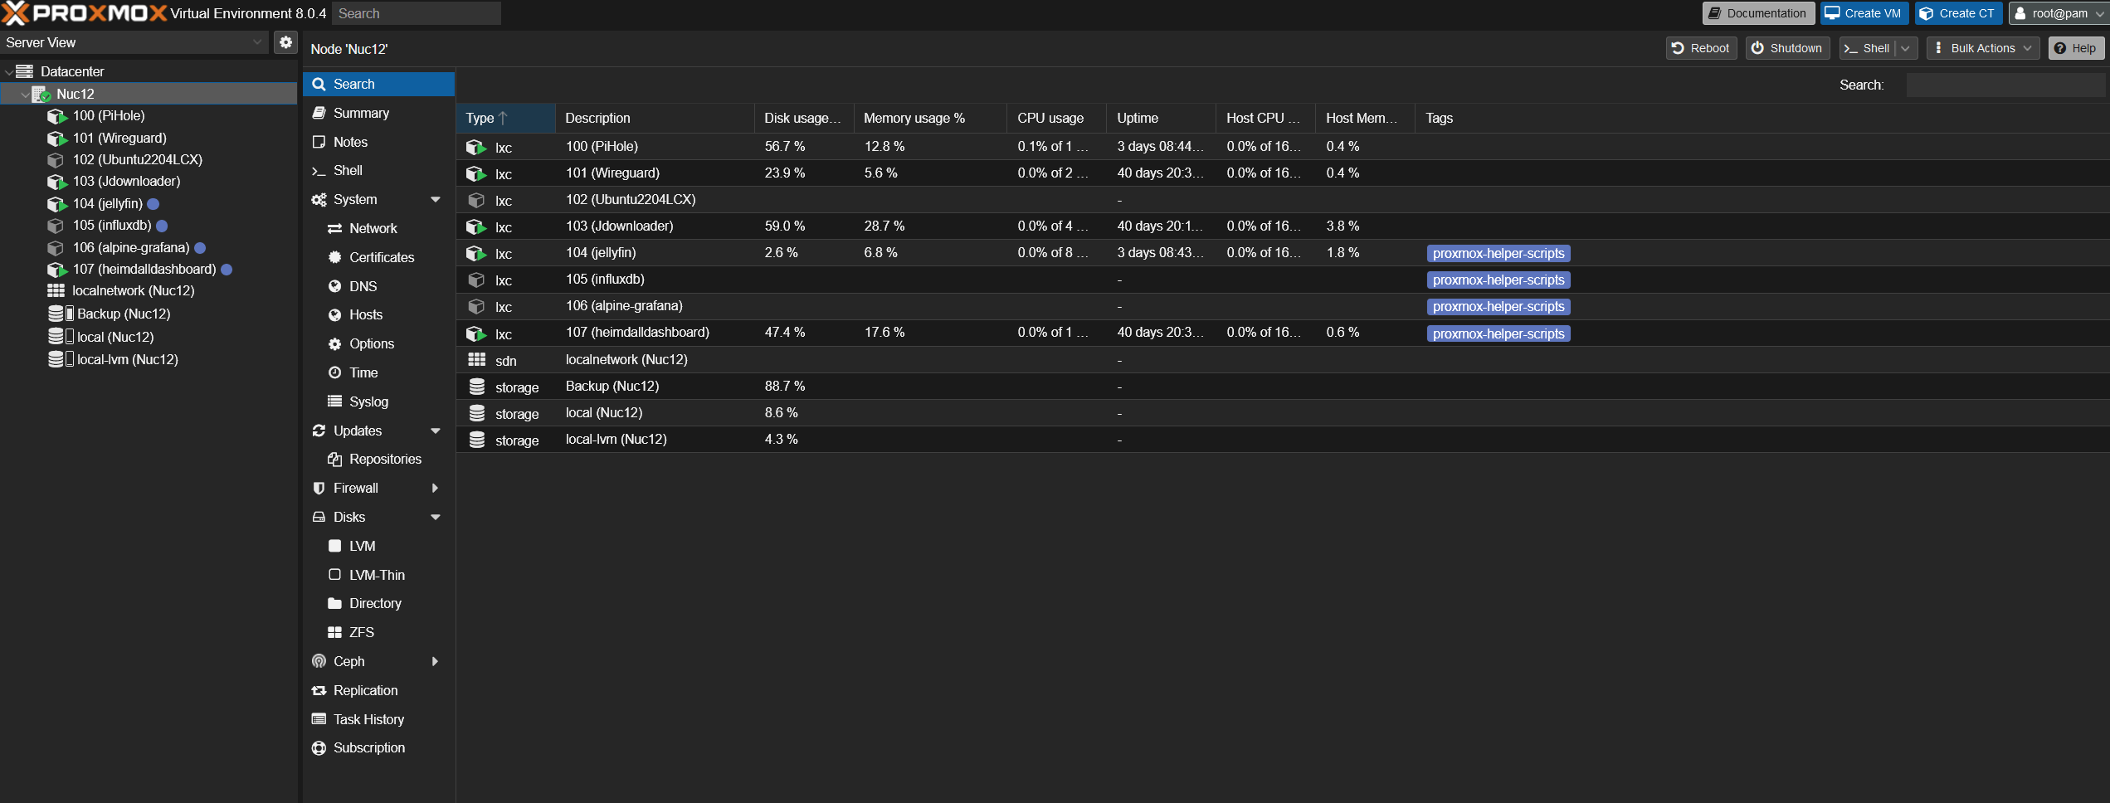
Task: Open the root@pam user menu
Action: click(x=2059, y=13)
